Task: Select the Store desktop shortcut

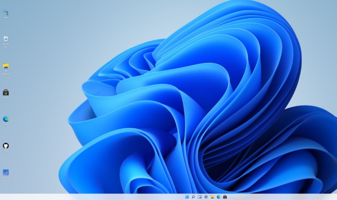Action: (6, 94)
